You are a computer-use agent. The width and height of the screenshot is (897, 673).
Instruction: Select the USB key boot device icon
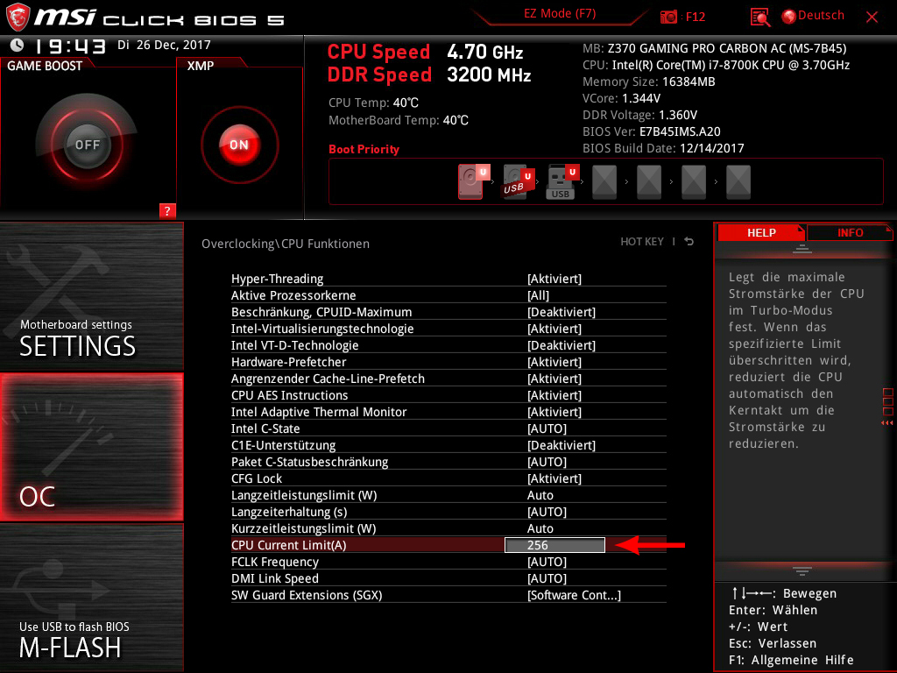pyautogui.click(x=562, y=181)
